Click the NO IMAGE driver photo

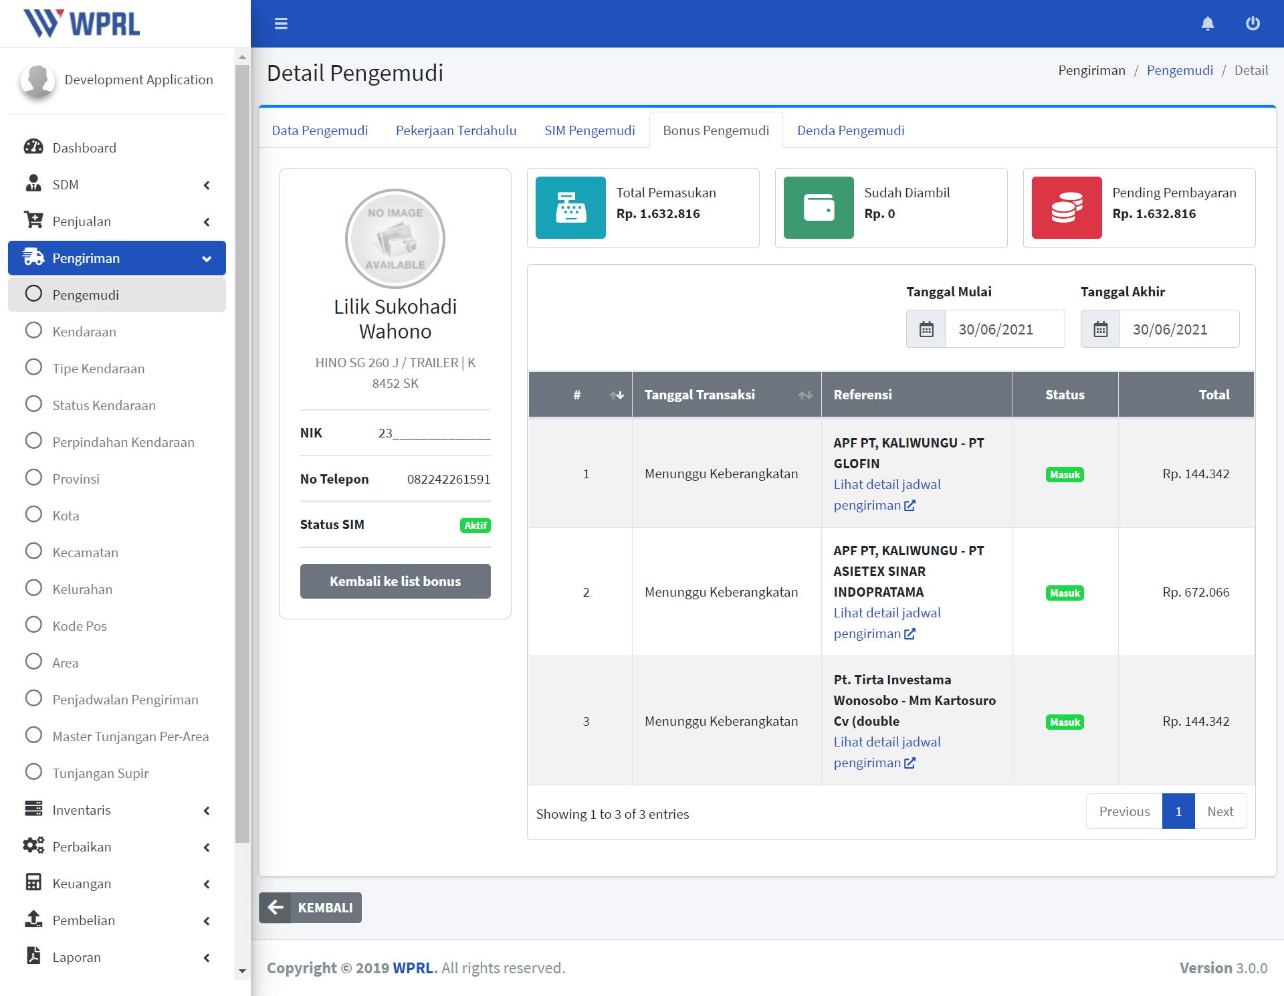(x=395, y=239)
